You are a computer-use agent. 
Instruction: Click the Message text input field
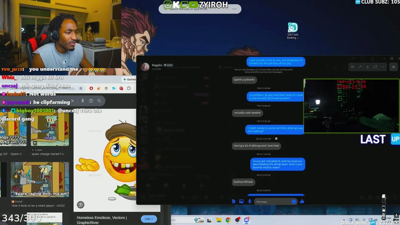(x=275, y=202)
